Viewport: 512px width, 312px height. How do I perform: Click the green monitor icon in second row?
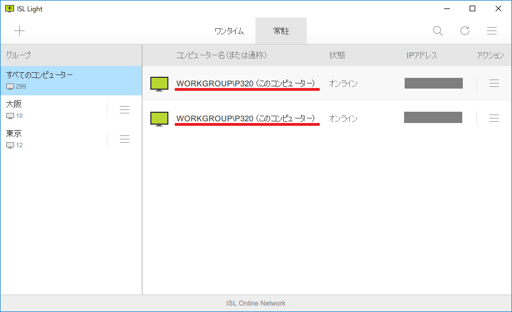159,118
